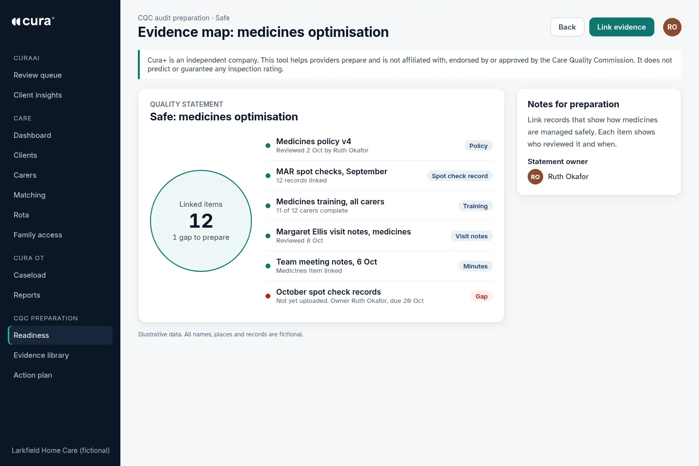Open the Carers section
The height and width of the screenshot is (466, 699).
(x=60, y=175)
